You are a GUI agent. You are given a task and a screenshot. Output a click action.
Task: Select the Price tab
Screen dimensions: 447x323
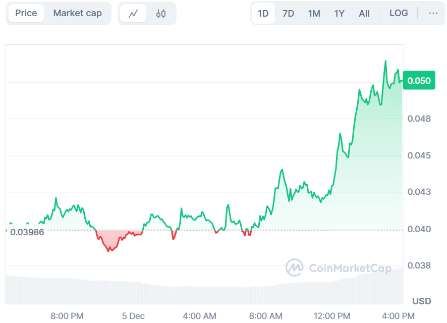point(26,13)
